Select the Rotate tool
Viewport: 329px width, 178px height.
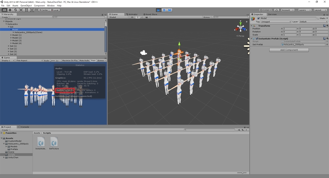[x=15, y=10]
